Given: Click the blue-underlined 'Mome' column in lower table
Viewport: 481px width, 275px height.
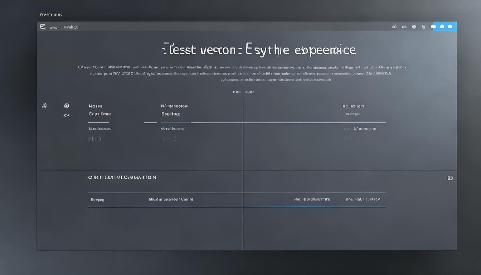Looking at the screenshot, I should (x=312, y=199).
